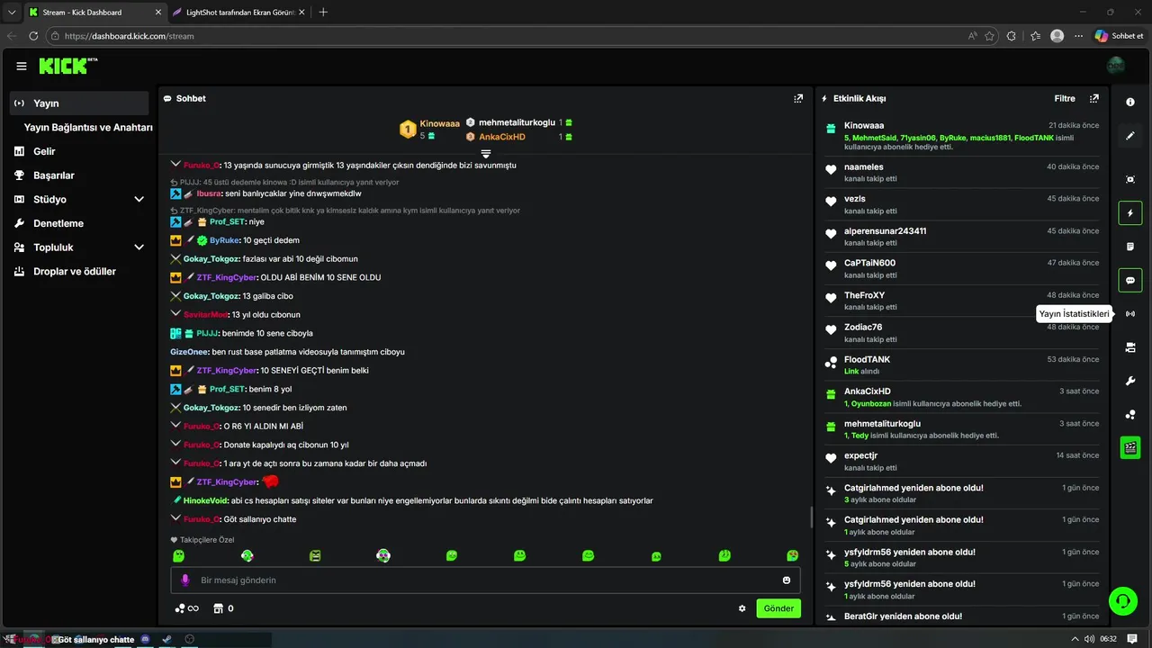Expand the Stüdyo menu chevron
1152x648 pixels.
pos(139,199)
